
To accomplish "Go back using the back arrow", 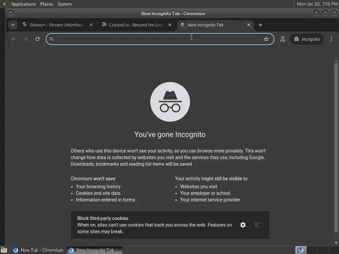I will point(14,39).
